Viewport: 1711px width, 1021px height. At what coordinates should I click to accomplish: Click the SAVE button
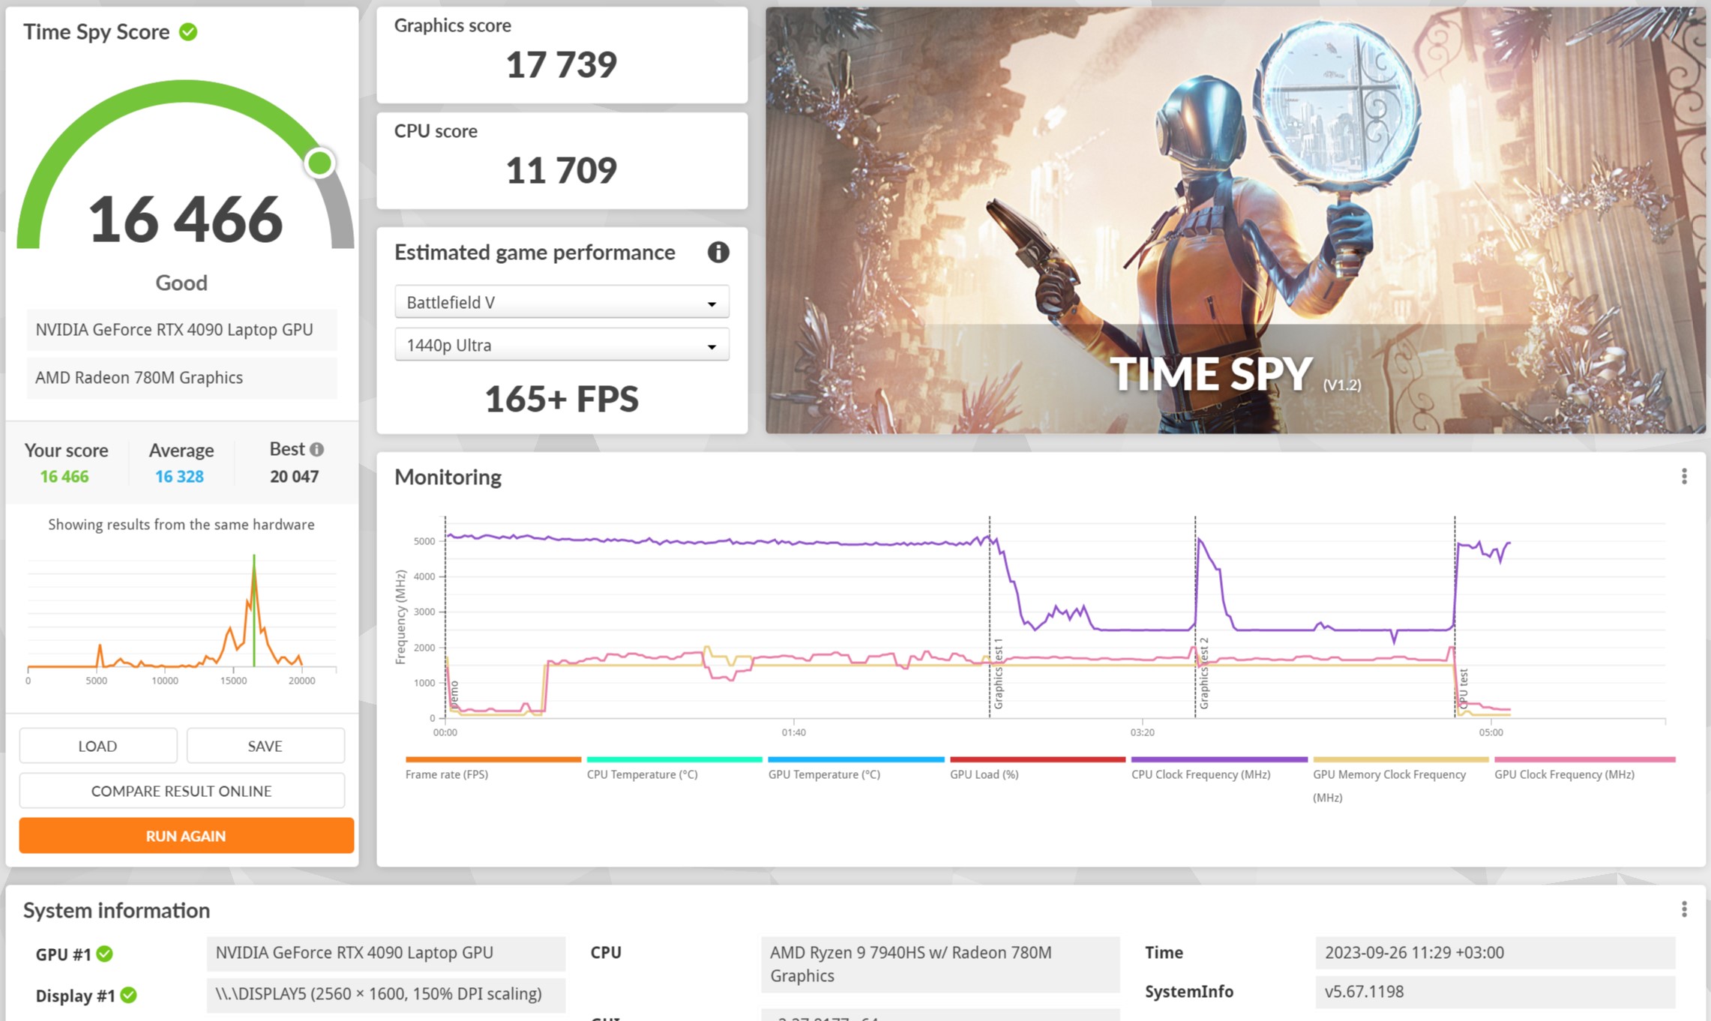point(265,746)
